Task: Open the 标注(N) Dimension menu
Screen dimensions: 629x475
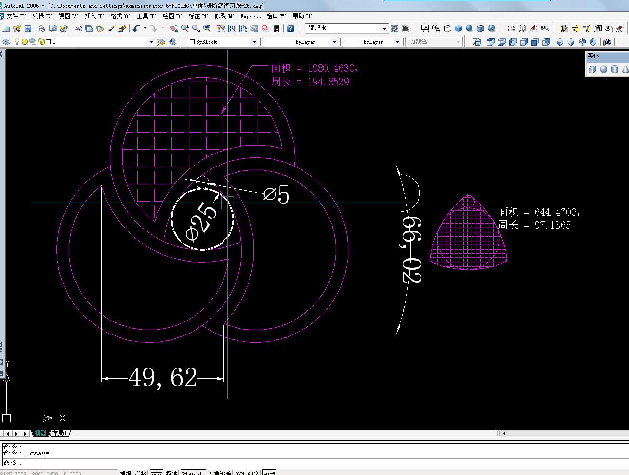Action: tap(198, 16)
